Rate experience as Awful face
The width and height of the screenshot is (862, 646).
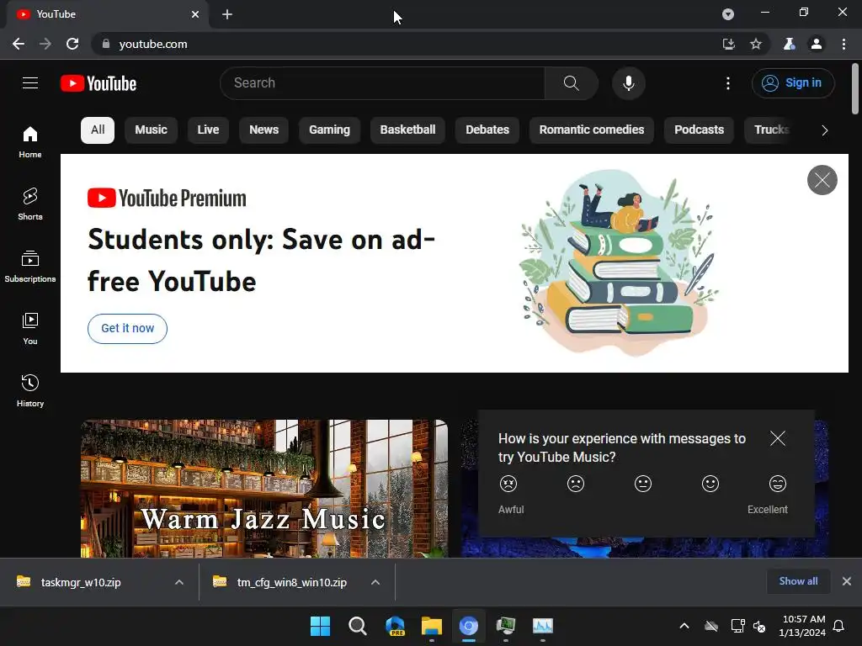(508, 484)
